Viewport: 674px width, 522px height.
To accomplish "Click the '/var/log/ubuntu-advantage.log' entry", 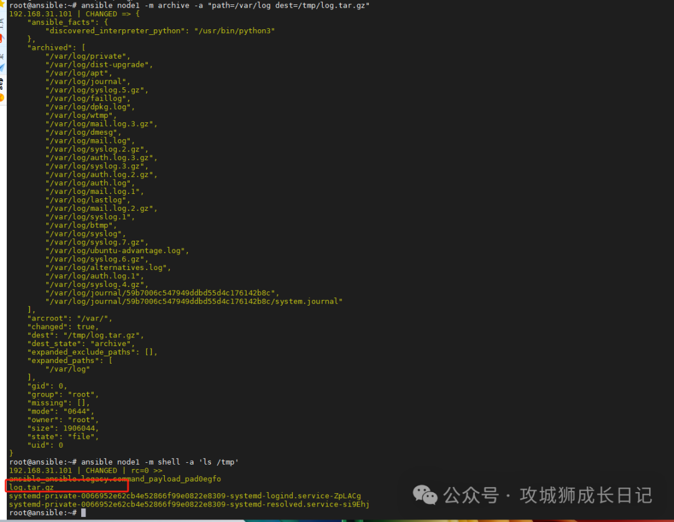I will click(117, 251).
